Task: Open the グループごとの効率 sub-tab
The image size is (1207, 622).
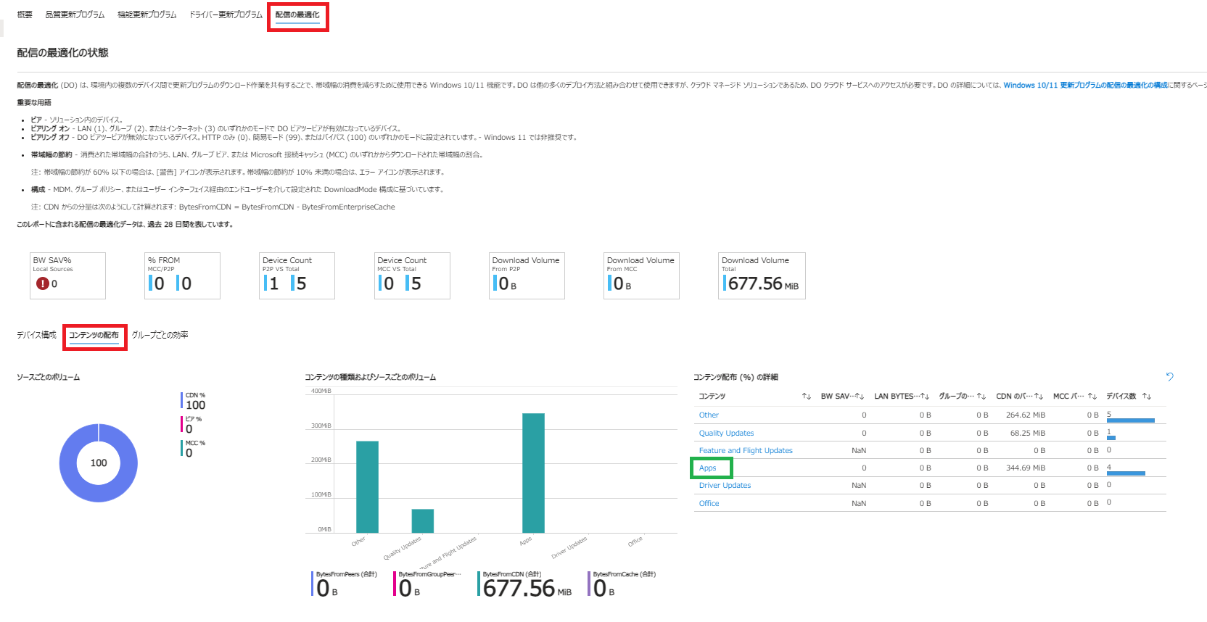Action: click(x=160, y=335)
